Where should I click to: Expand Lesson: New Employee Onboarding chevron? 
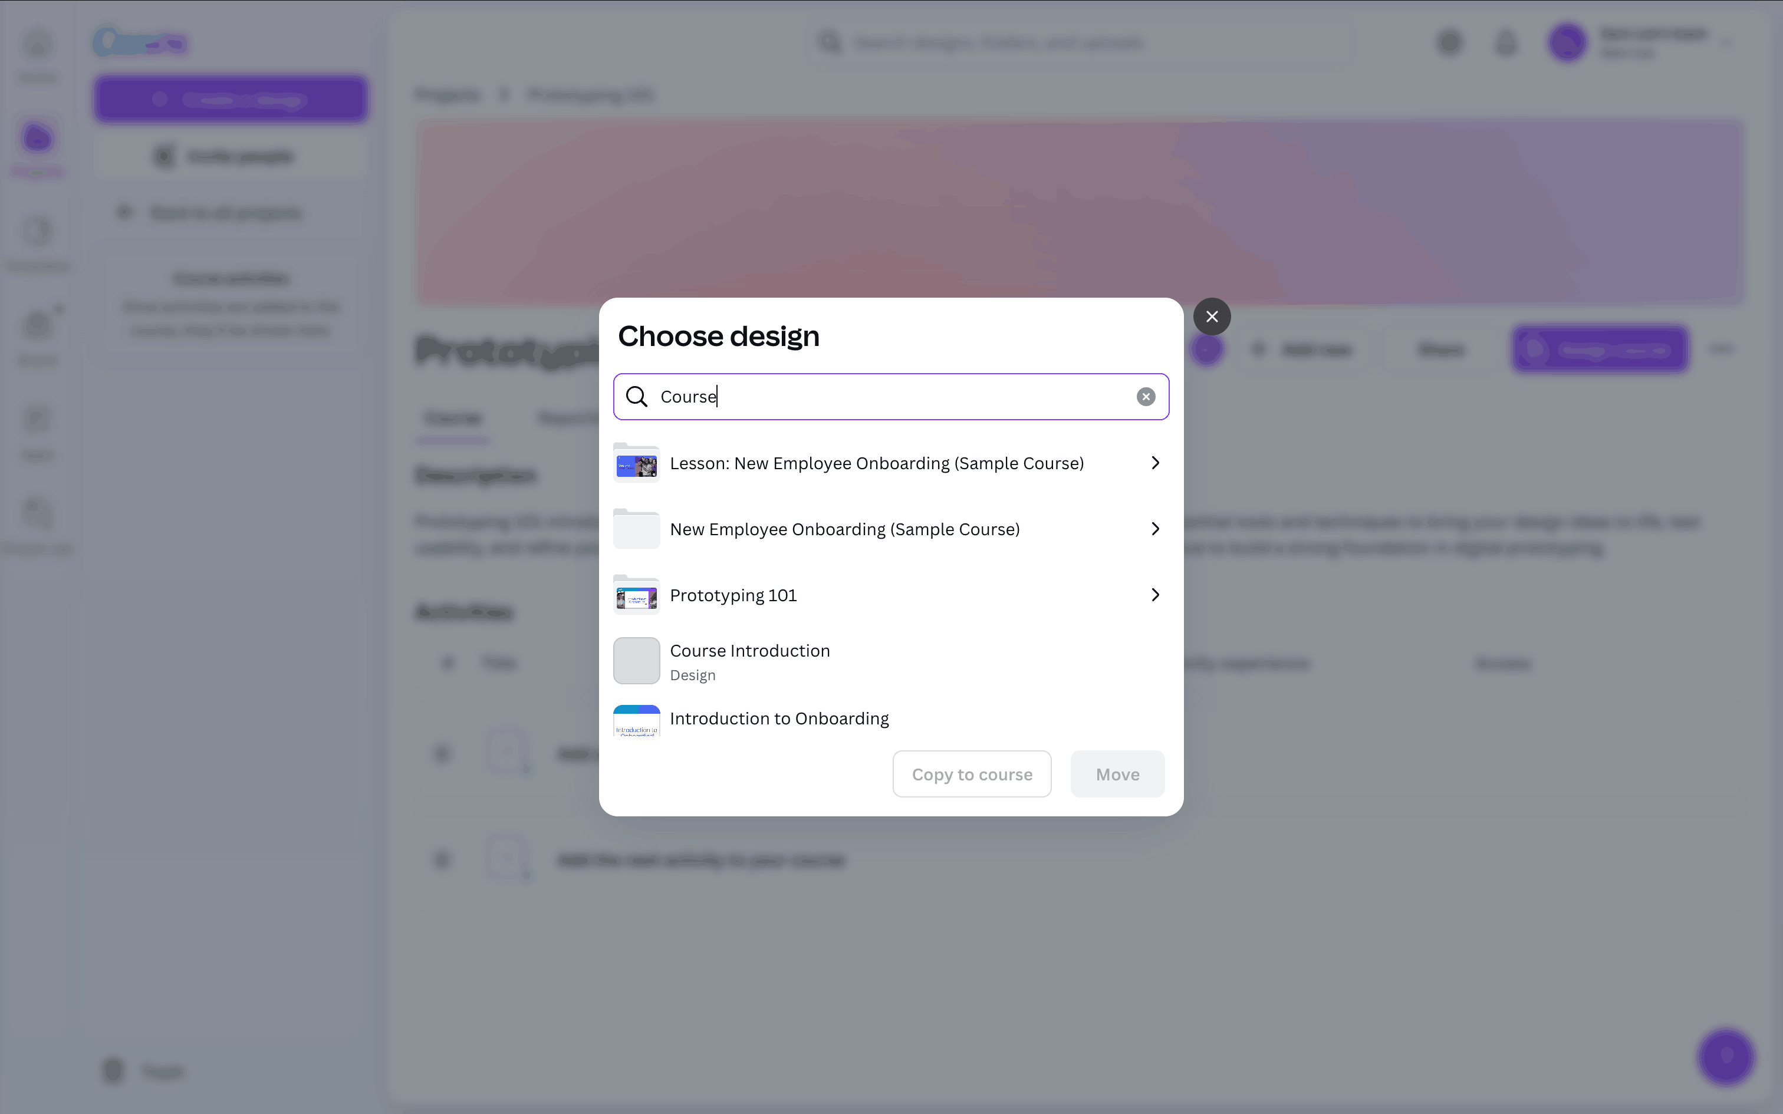(1154, 463)
